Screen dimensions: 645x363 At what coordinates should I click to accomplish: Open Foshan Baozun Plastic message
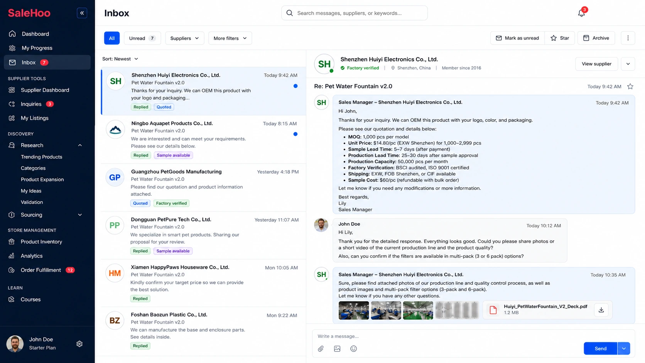pos(203,331)
